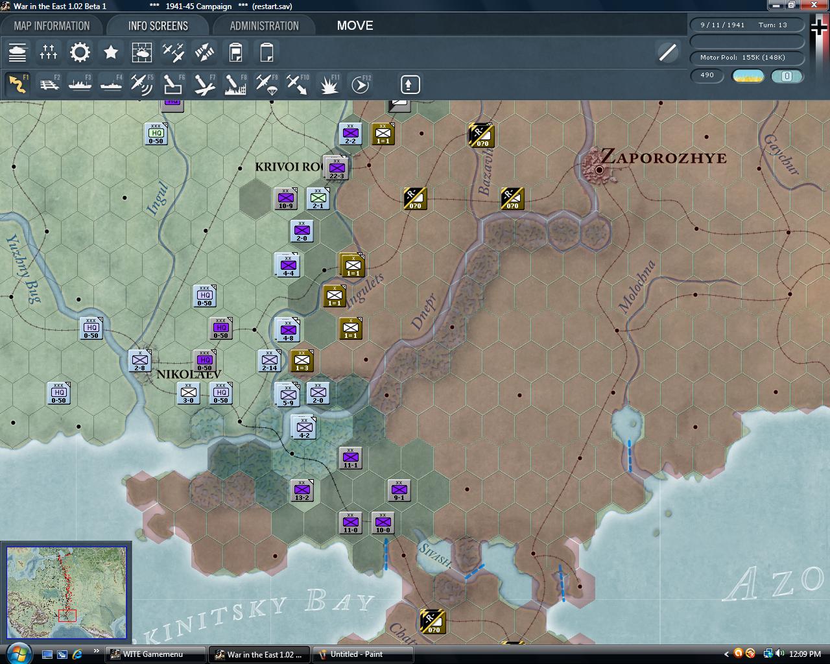Select the 9-1 division counter

(x=399, y=490)
